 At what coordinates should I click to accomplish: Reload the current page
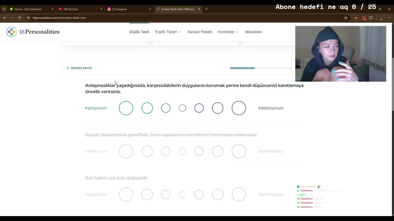click(x=19, y=18)
